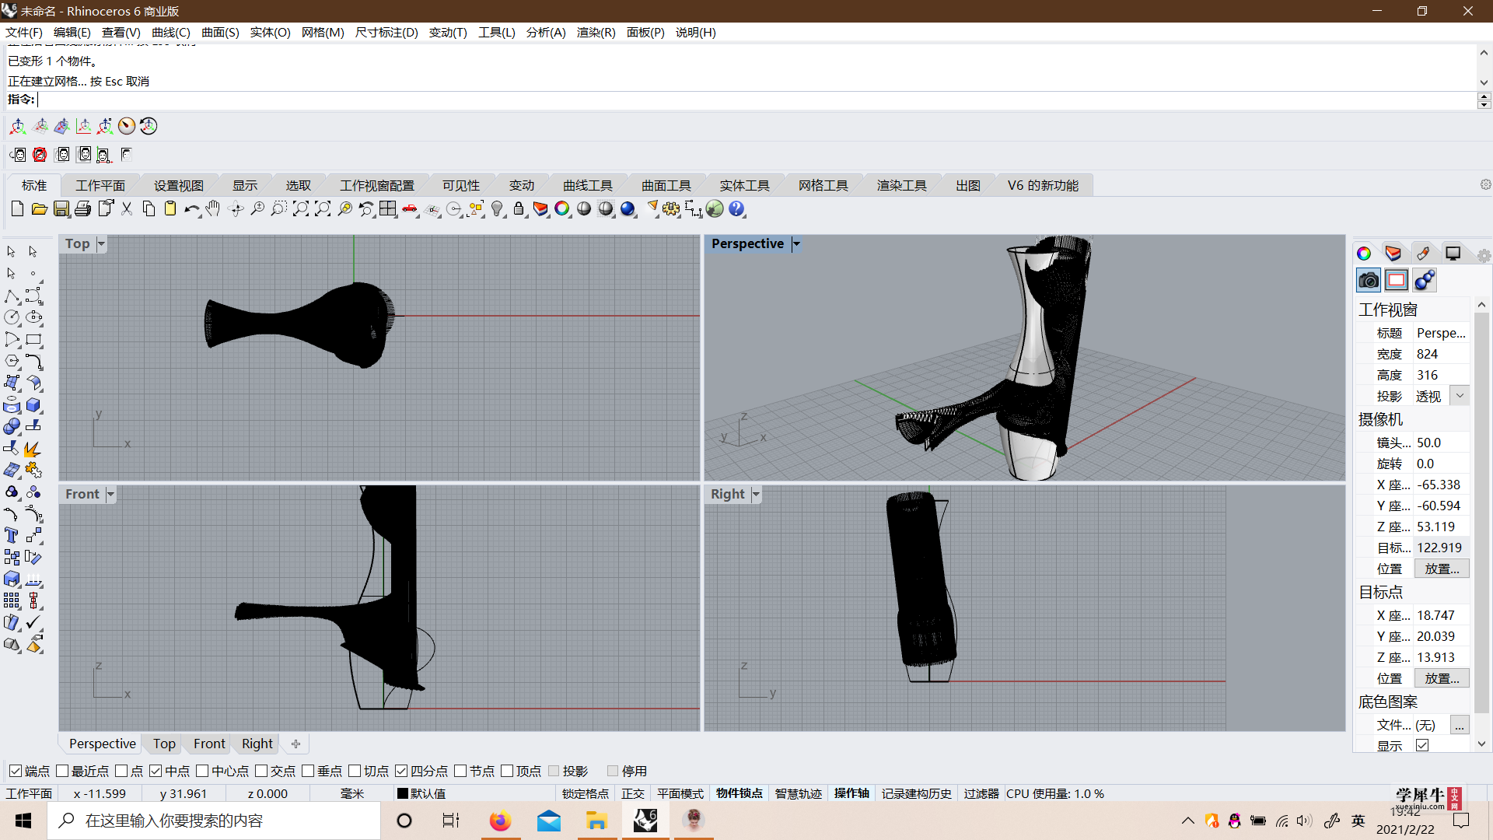Screen dimensions: 1493x840
Task: Click the Zoom Extents icon
Action: [301, 208]
